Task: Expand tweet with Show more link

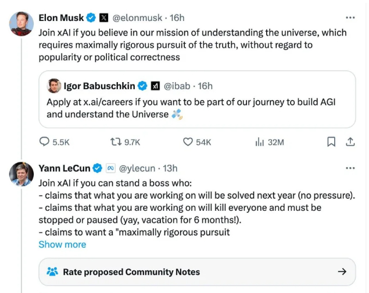Action: [62, 245]
